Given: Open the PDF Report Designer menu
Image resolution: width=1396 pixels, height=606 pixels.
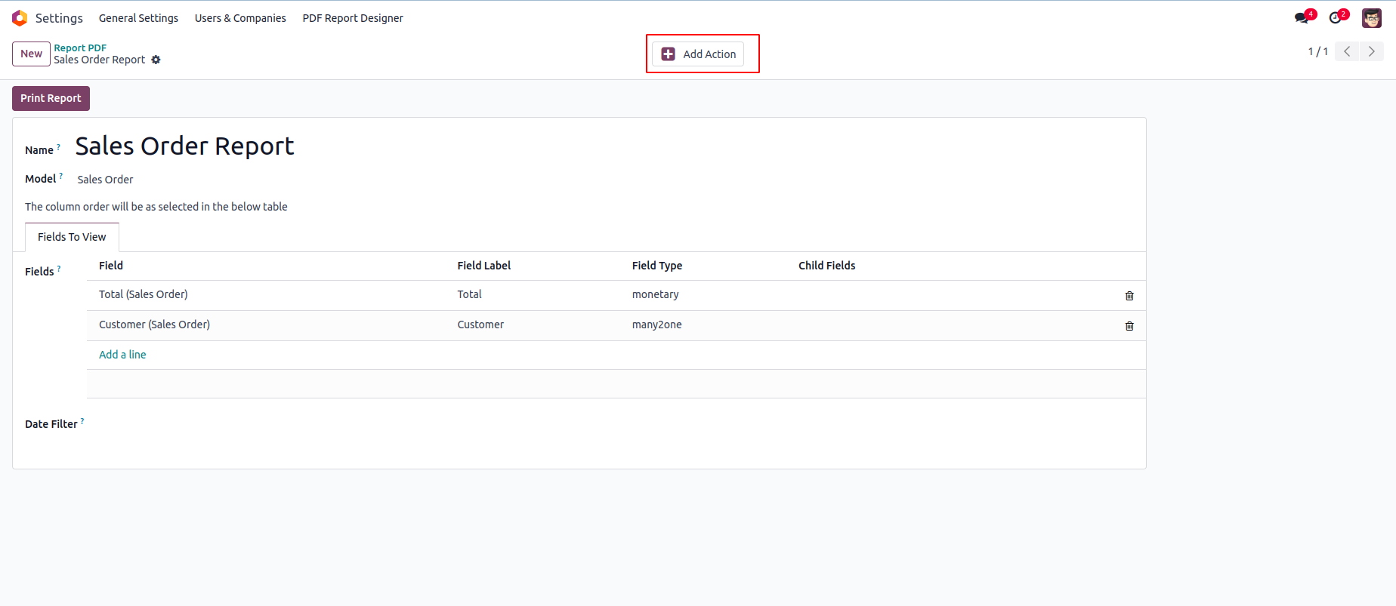Looking at the screenshot, I should [x=353, y=18].
